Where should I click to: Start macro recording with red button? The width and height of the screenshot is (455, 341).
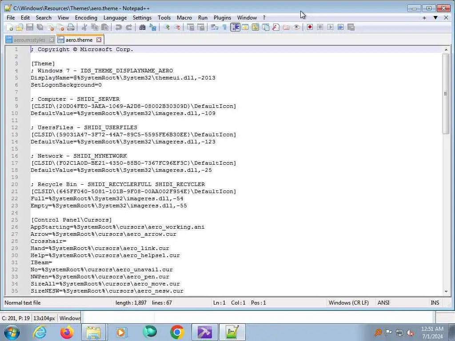[310, 27]
